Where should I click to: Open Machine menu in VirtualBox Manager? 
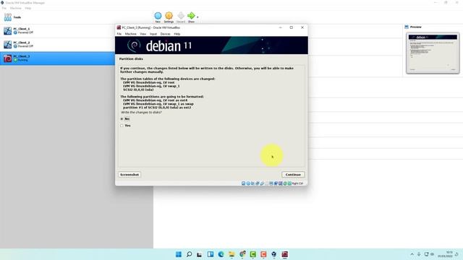[15, 8]
